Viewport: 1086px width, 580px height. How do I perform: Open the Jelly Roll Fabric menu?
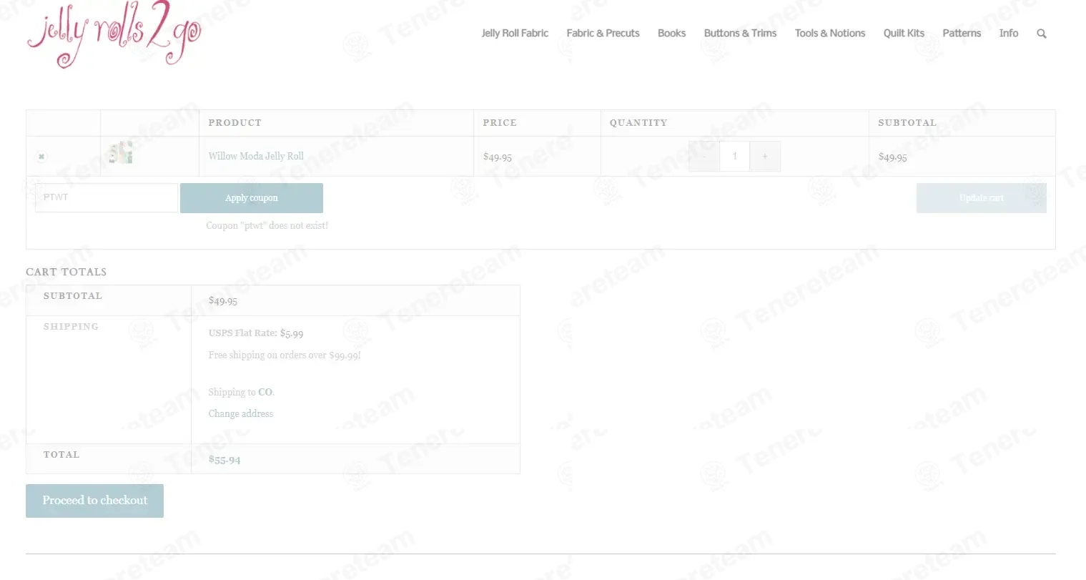515,33
